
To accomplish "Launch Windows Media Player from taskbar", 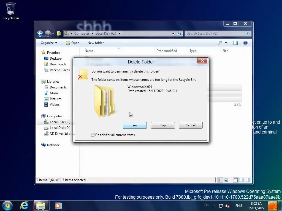I will point(58,206).
